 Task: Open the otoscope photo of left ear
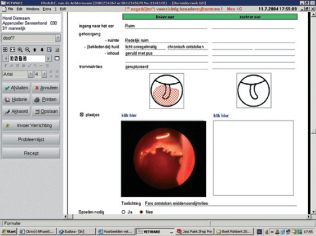pos(164,159)
